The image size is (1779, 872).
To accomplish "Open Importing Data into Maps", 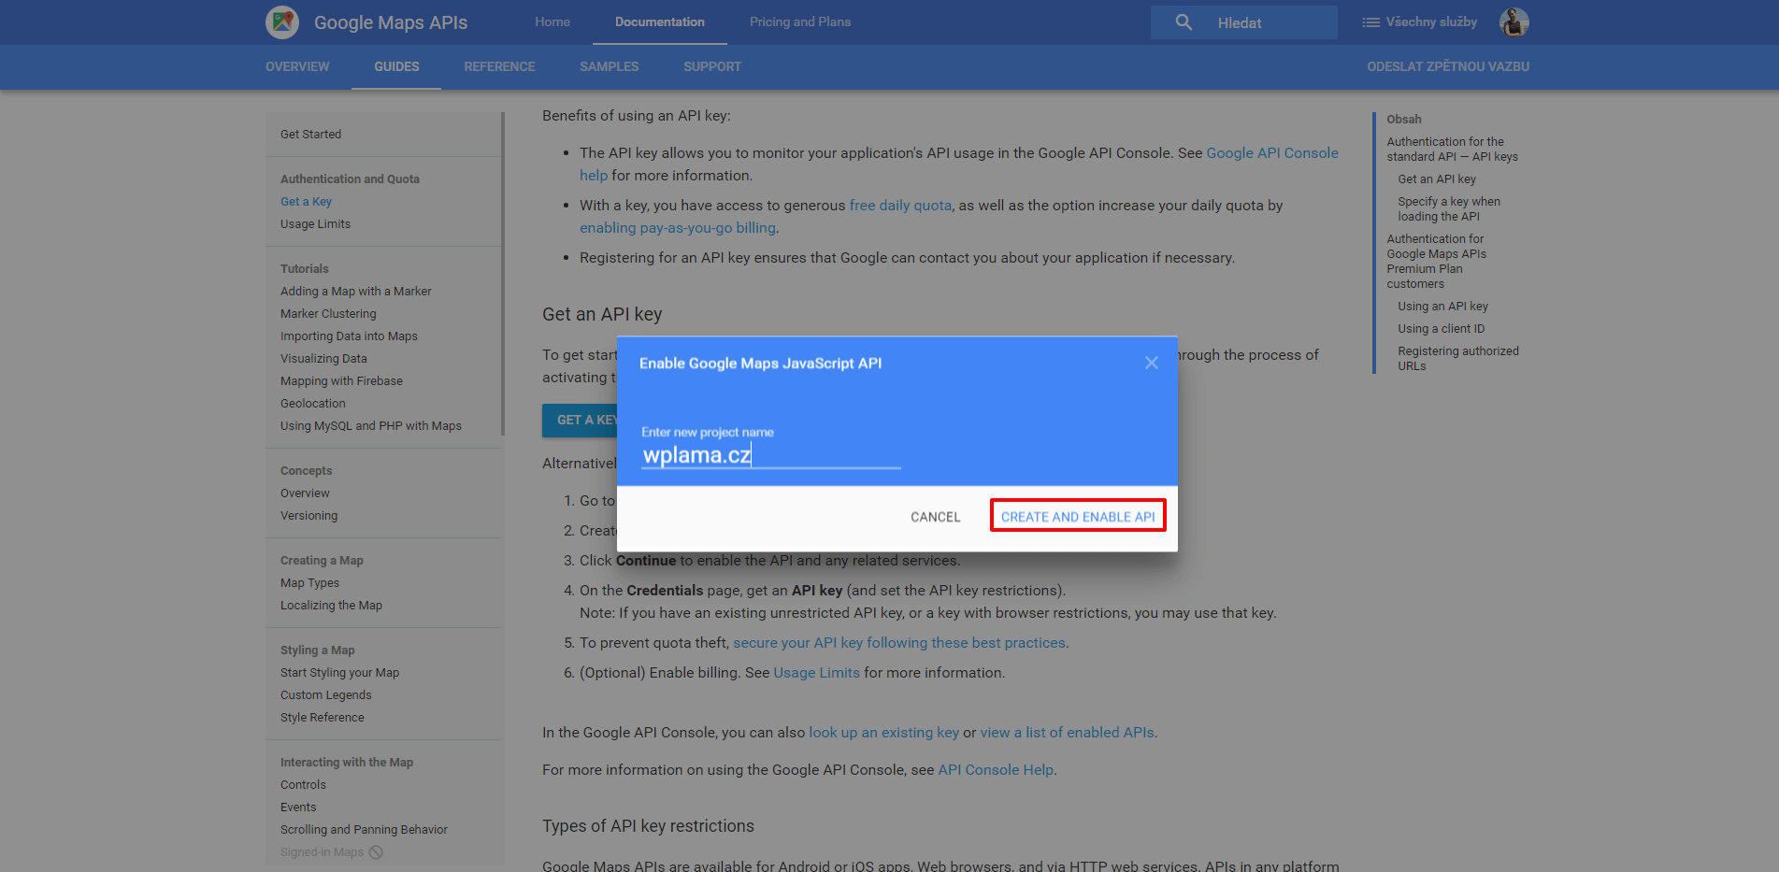I will tap(349, 336).
